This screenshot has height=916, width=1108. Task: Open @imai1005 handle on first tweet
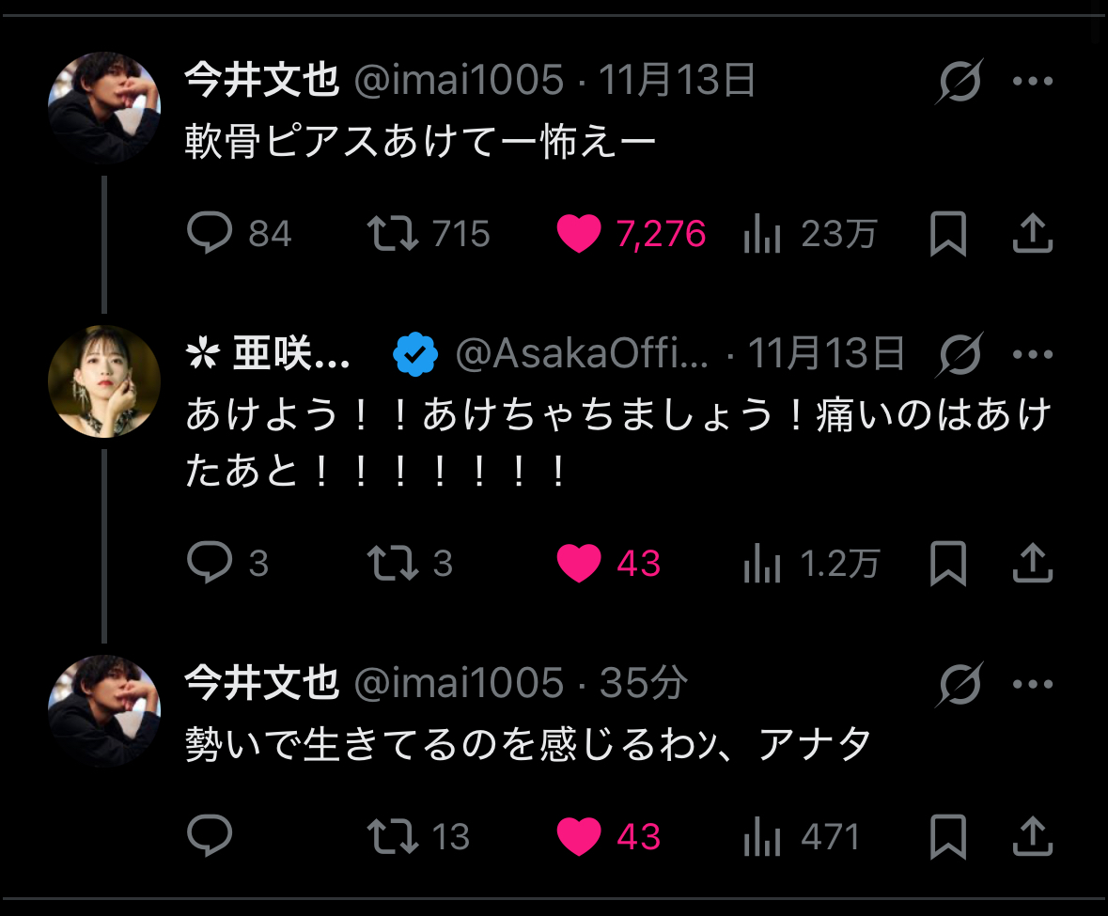[459, 81]
